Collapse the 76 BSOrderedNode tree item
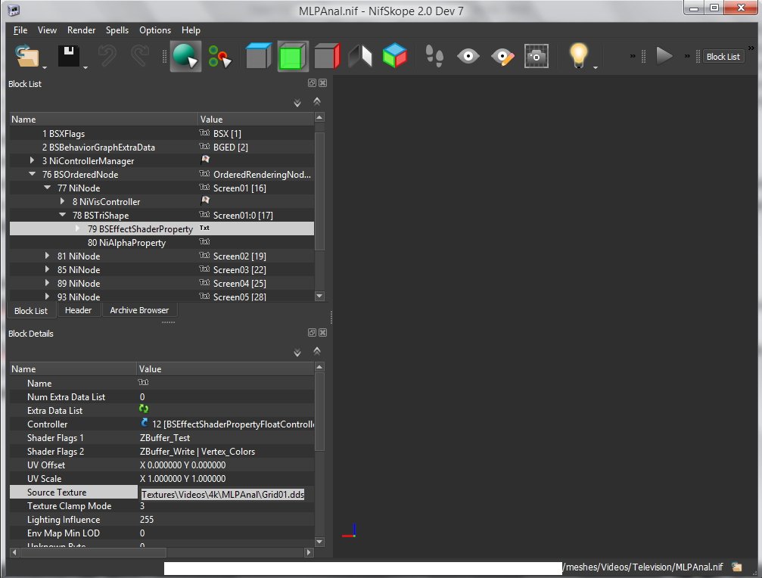Image resolution: width=762 pixels, height=578 pixels. pyautogui.click(x=33, y=175)
